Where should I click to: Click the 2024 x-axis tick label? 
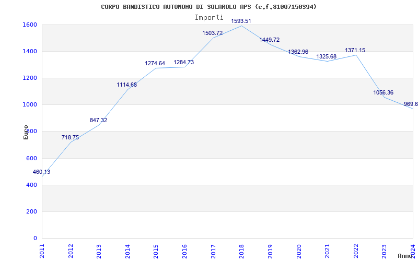pyautogui.click(x=413, y=251)
